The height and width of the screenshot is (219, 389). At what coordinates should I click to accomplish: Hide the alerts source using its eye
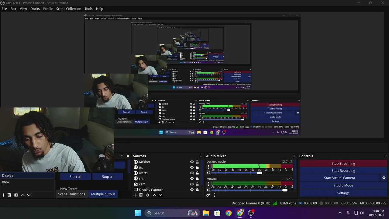coord(192,173)
